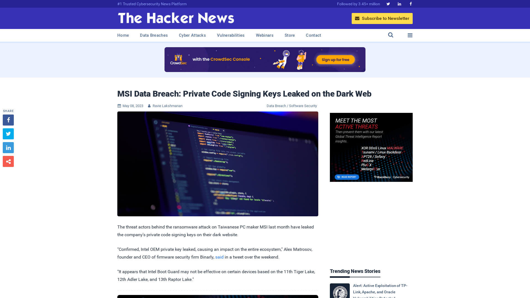Click the search magnifier icon
The image size is (530, 298).
pos(391,35)
